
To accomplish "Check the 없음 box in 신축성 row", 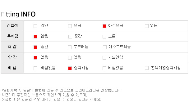I will point(147,26).
